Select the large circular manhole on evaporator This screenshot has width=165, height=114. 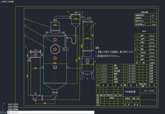55,49
